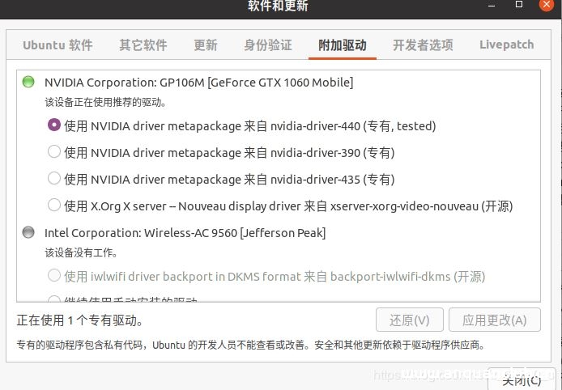
Task: Minimize the 软件和更新 window
Action: pyautogui.click(x=492, y=6)
